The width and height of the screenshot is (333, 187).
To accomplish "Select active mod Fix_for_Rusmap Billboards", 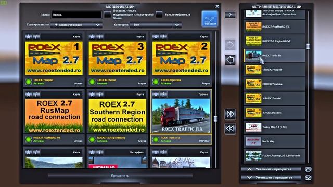I will (x=274, y=156).
